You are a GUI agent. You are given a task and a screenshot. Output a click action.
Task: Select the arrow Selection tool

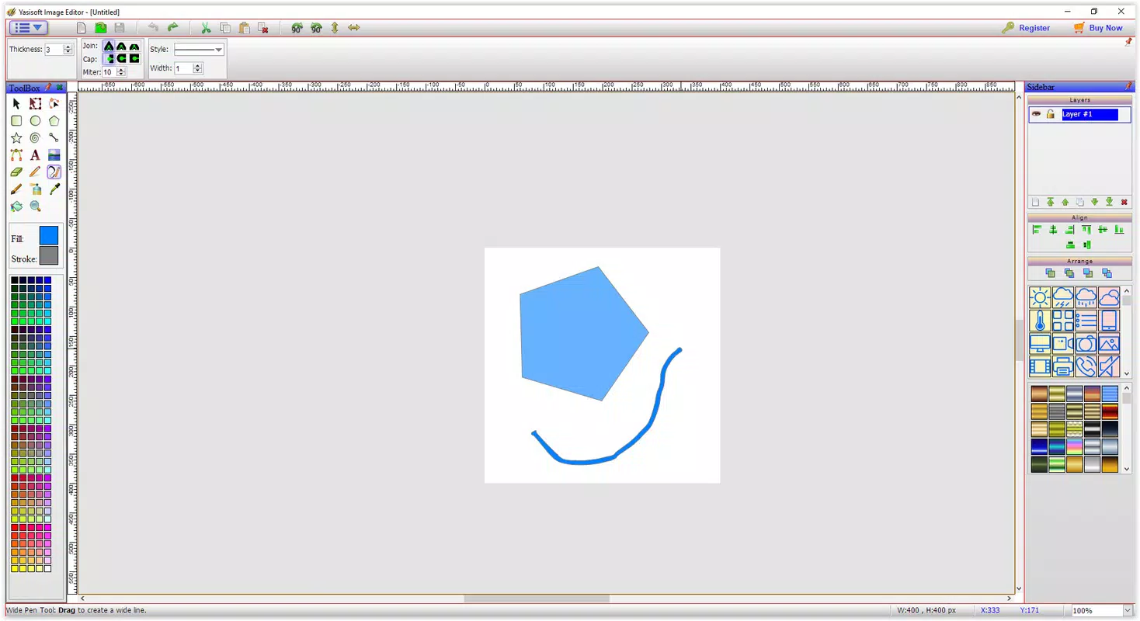pos(16,103)
